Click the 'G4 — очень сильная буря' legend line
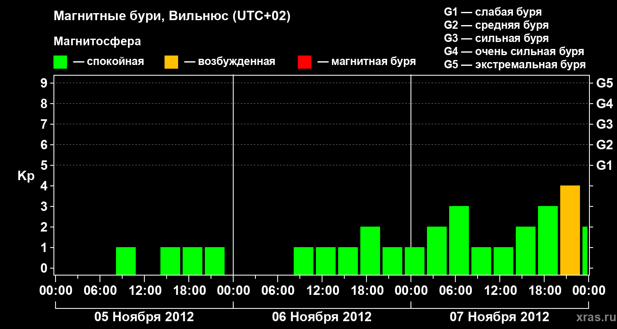This screenshot has width=617, height=329. coord(514,51)
